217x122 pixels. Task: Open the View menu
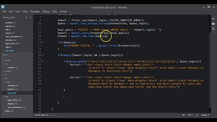tap(25, 12)
